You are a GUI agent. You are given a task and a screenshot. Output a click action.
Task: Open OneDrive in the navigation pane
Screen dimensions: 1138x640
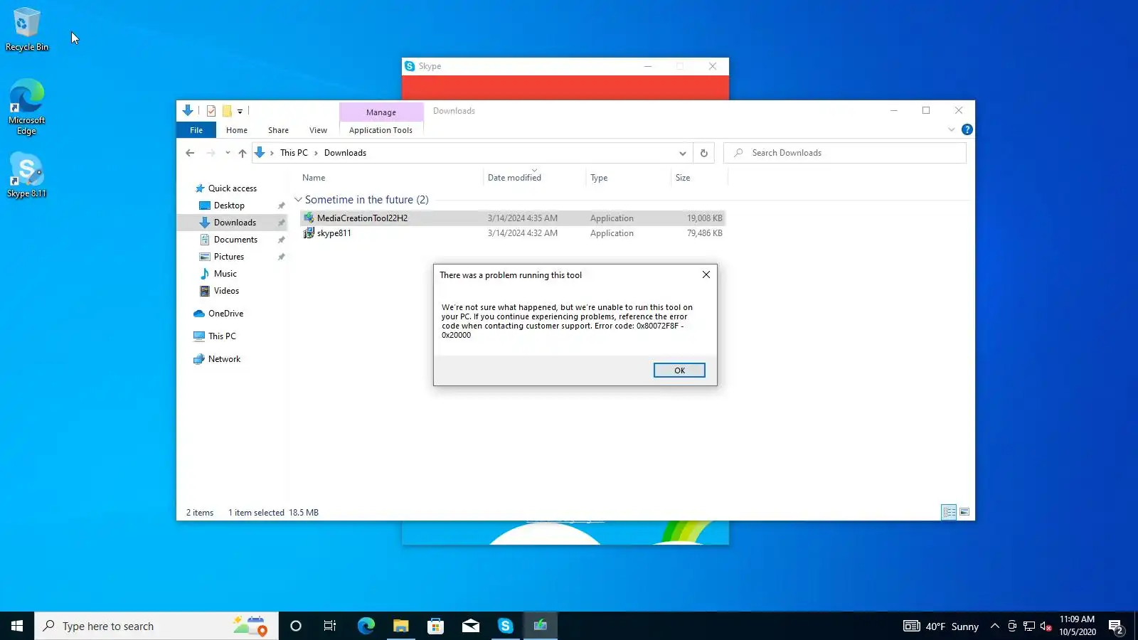[225, 314]
